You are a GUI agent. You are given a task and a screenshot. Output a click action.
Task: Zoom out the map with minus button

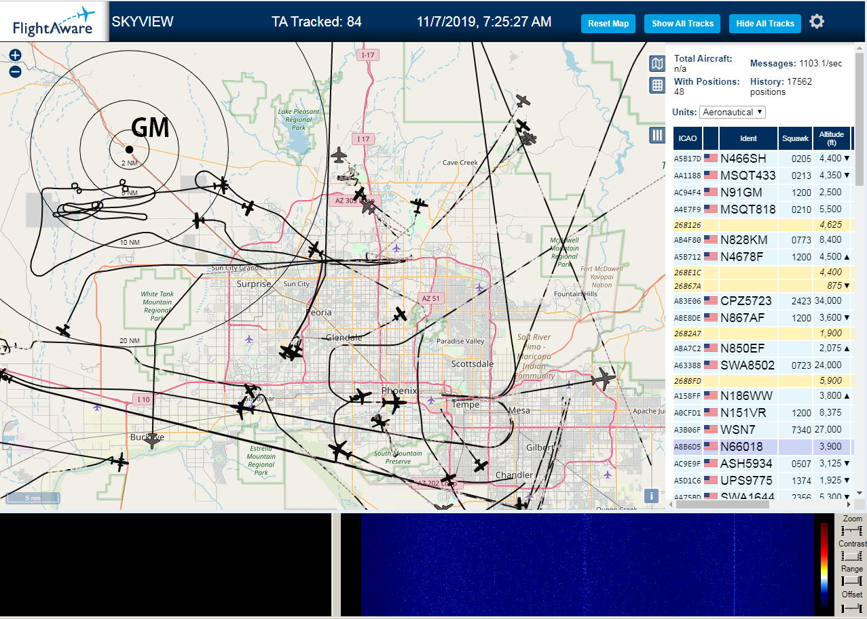(15, 71)
